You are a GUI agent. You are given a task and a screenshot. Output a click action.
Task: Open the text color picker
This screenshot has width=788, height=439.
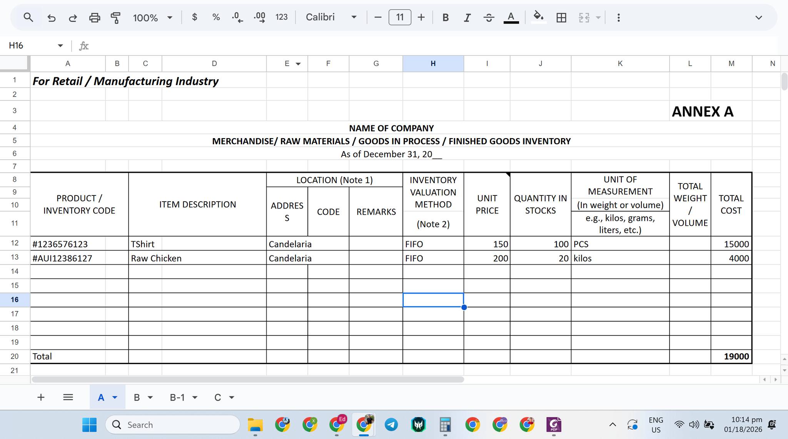click(511, 17)
